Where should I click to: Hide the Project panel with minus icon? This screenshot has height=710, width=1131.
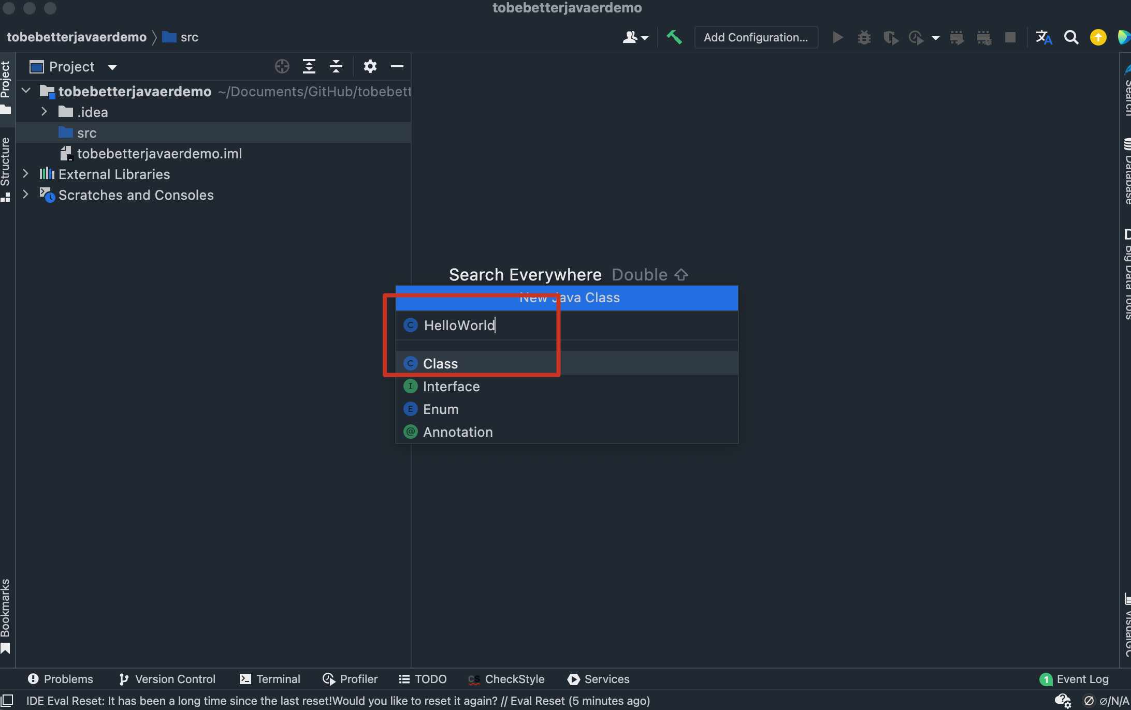pyautogui.click(x=397, y=66)
